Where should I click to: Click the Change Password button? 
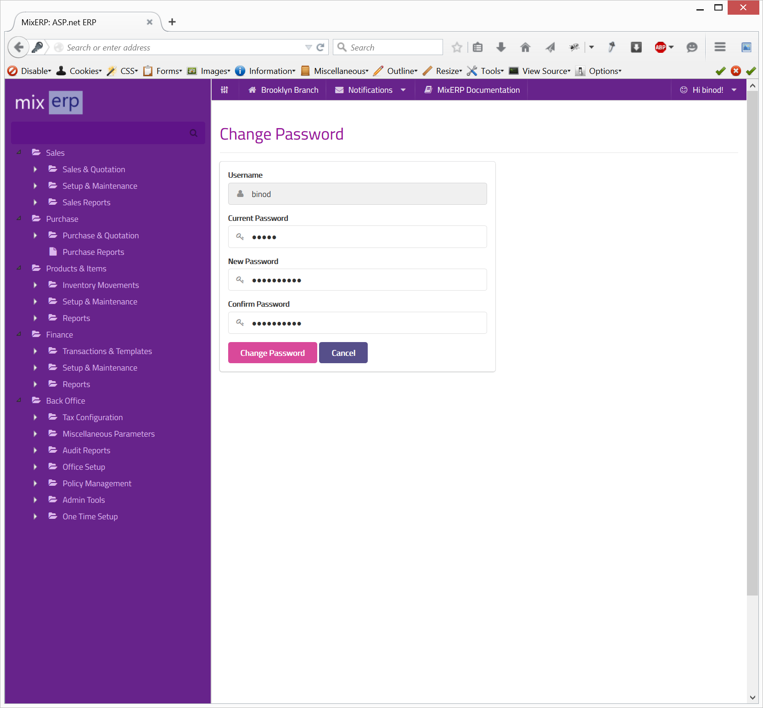click(273, 353)
